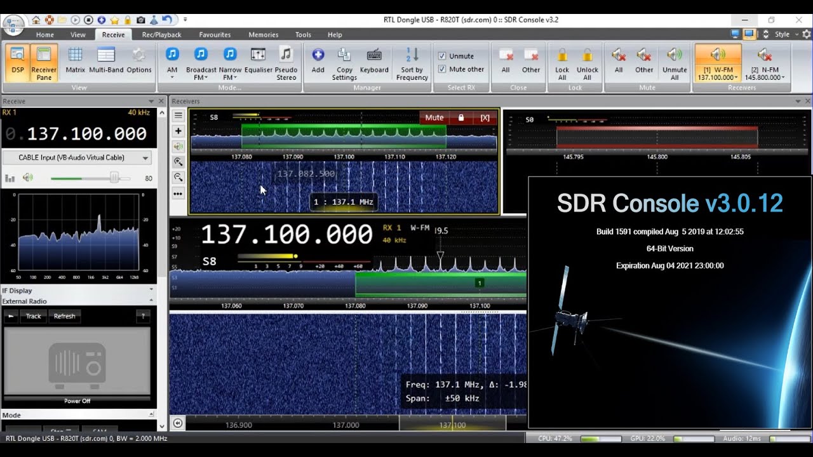This screenshot has width=813, height=457.
Task: Click Copy Settings in Manager group
Action: tap(344, 62)
